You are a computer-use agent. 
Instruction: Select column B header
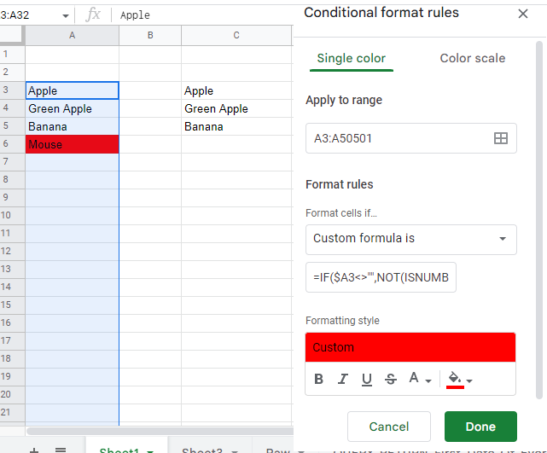(150, 35)
